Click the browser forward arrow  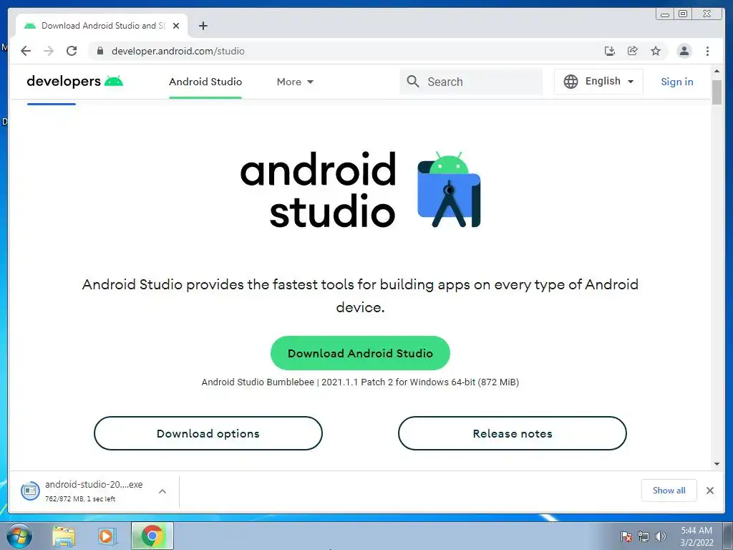49,51
